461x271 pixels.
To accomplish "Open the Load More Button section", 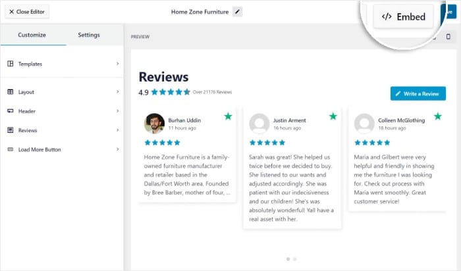I will click(x=62, y=149).
